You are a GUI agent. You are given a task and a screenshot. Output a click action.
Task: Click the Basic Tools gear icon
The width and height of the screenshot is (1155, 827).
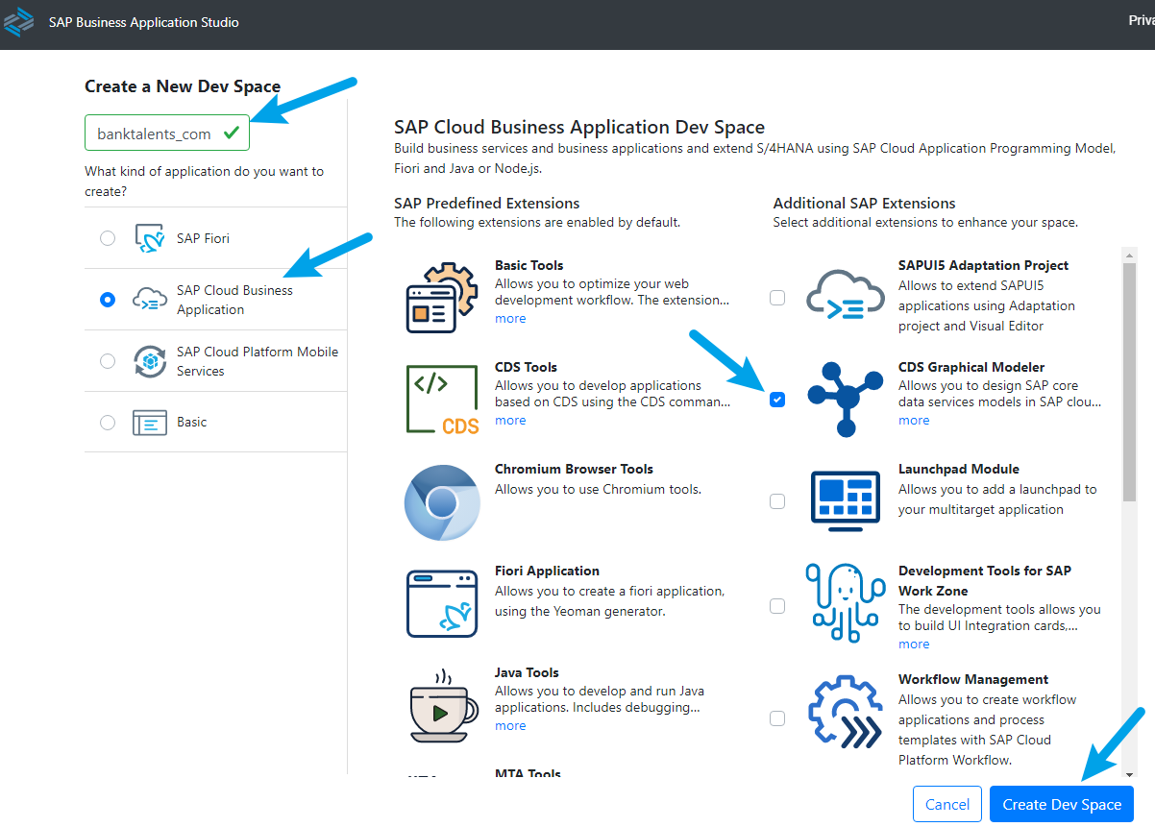coord(441,297)
